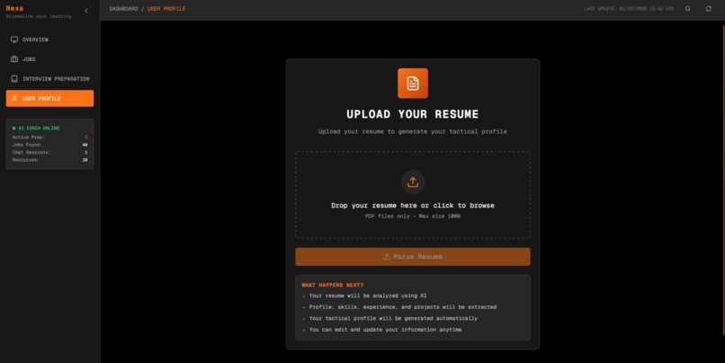
Task: Click the Chat Sessions stat row
Action: click(50, 152)
